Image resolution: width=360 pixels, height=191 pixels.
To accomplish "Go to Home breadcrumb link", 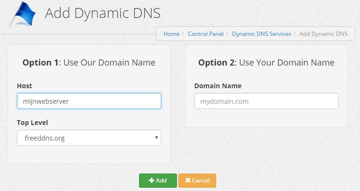I will tap(171, 34).
